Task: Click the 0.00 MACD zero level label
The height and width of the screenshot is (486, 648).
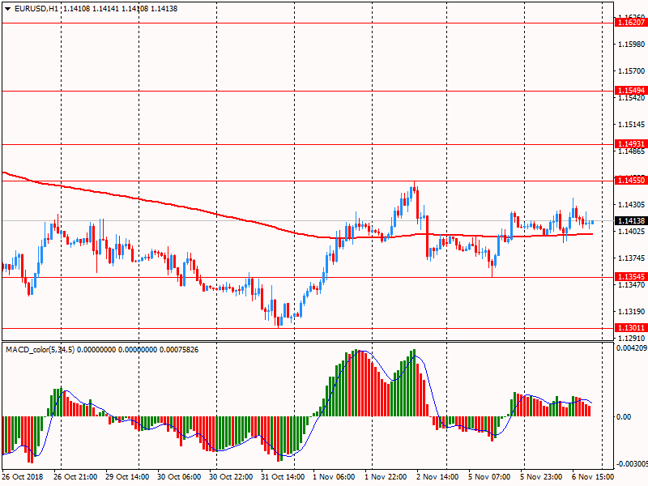Action: (x=624, y=416)
